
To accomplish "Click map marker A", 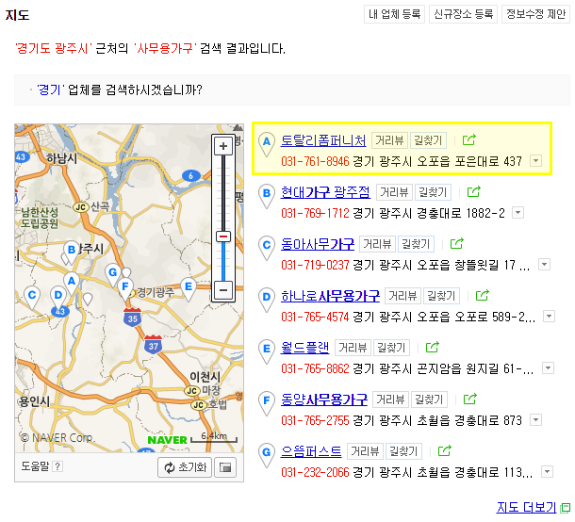I will [x=72, y=283].
